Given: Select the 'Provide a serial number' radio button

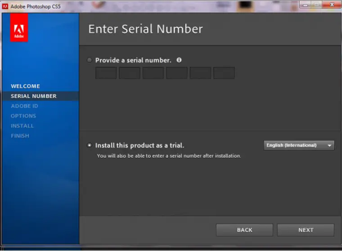Looking at the screenshot, I should click(x=90, y=60).
